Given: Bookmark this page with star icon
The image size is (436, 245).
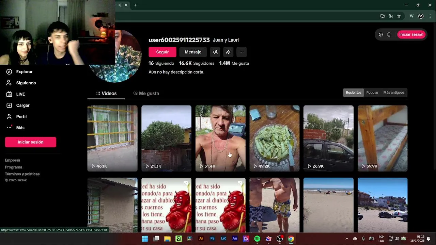Looking at the screenshot, I should point(399,16).
